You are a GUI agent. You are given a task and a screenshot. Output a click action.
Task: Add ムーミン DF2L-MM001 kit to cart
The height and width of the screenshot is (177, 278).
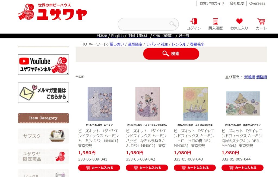(99, 168)
